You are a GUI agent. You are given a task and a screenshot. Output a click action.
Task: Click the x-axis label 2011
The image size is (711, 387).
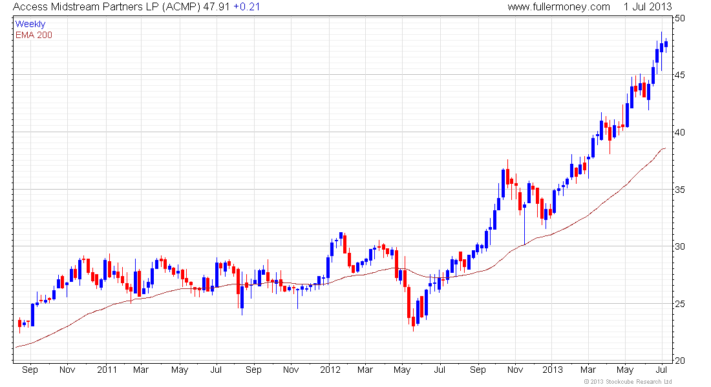tap(107, 370)
